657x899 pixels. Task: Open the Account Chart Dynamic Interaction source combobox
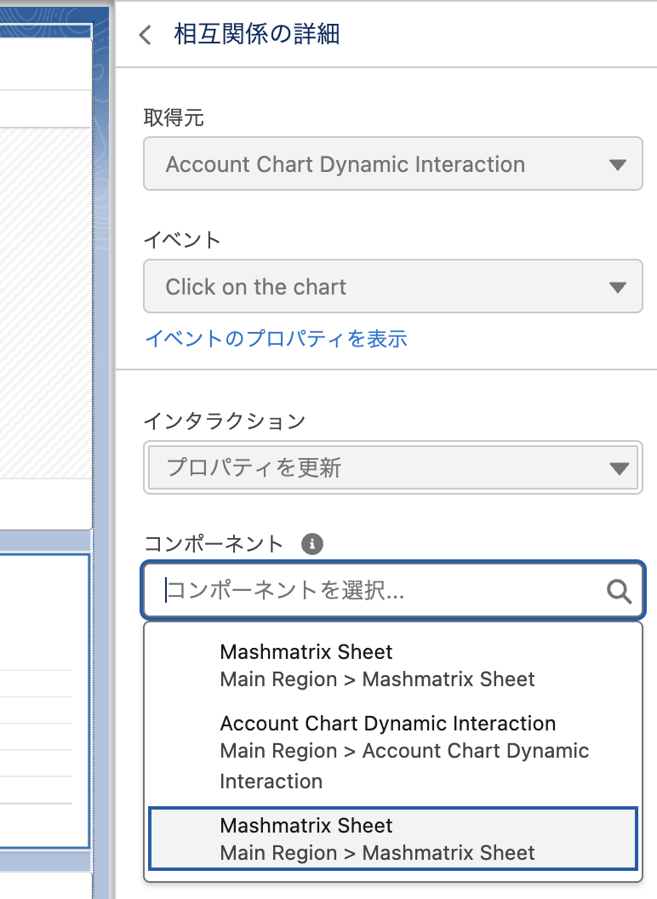392,165
